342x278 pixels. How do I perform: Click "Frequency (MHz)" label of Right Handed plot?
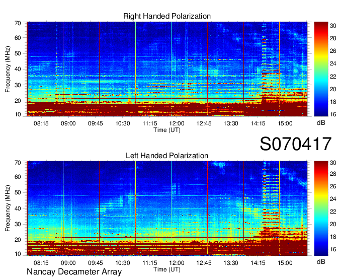click(8, 69)
